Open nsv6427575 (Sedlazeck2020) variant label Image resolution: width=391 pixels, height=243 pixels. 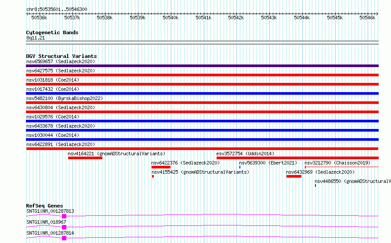pos(61,71)
